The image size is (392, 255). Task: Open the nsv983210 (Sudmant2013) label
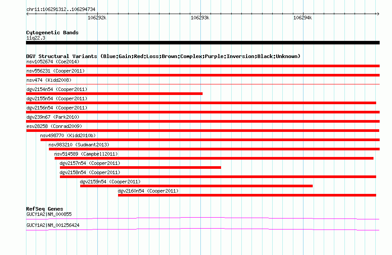(x=79, y=145)
